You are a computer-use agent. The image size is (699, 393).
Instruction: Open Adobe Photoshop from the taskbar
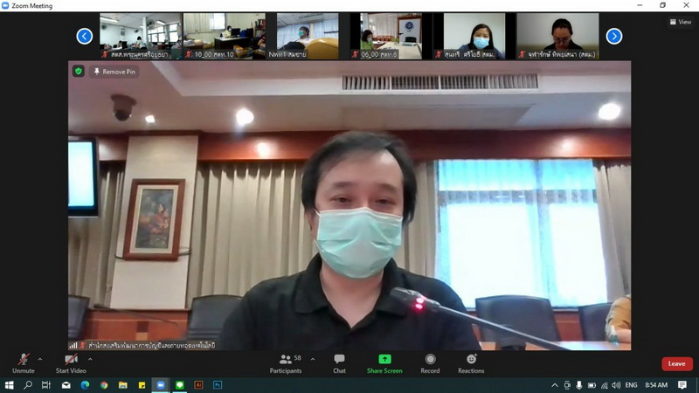click(x=218, y=385)
